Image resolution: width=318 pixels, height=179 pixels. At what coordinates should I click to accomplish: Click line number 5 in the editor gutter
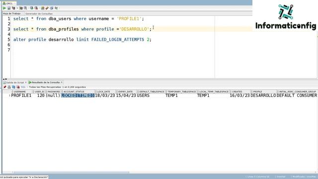tap(9, 39)
